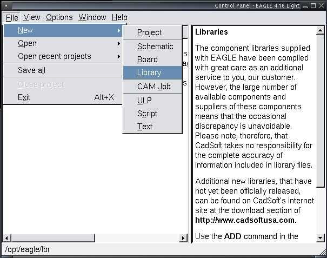Click the cadsoftusa.com web address
The width and height of the screenshot is (327, 258).
[246, 220]
